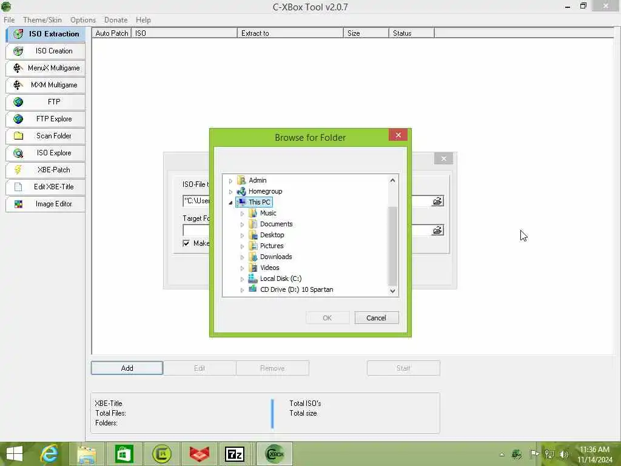Viewport: 621px width, 466px height.
Task: Click browse icon for Target Folder field
Action: pos(437,230)
